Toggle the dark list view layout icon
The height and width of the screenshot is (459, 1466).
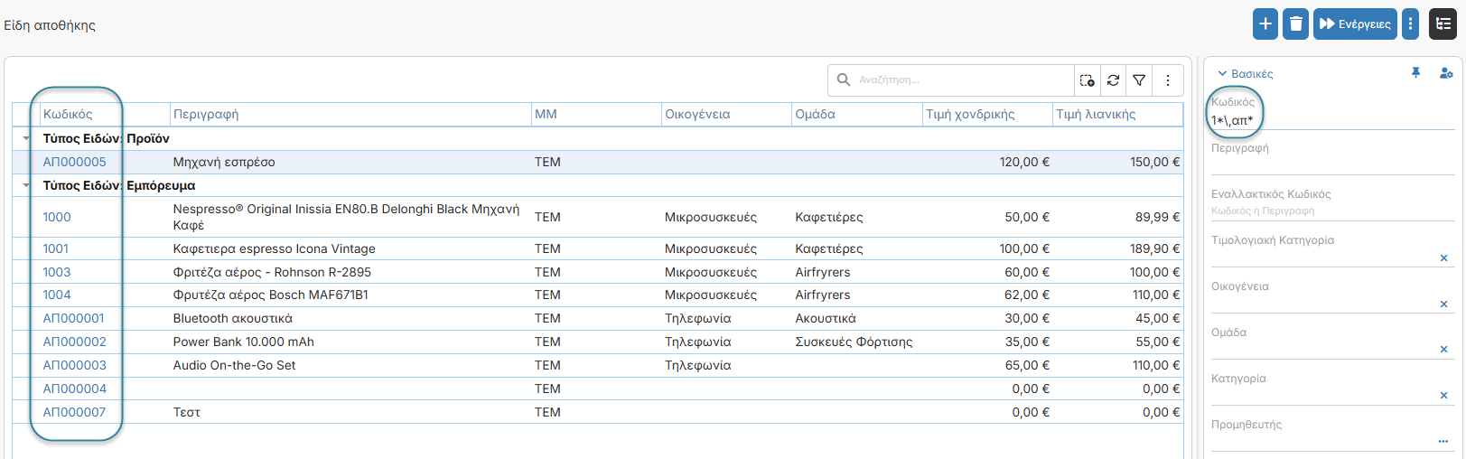pyautogui.click(x=1443, y=23)
